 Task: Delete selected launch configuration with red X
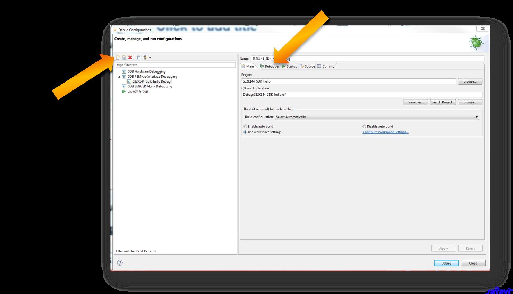[130, 58]
